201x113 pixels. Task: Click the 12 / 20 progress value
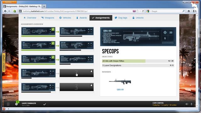[x=171, y=61]
